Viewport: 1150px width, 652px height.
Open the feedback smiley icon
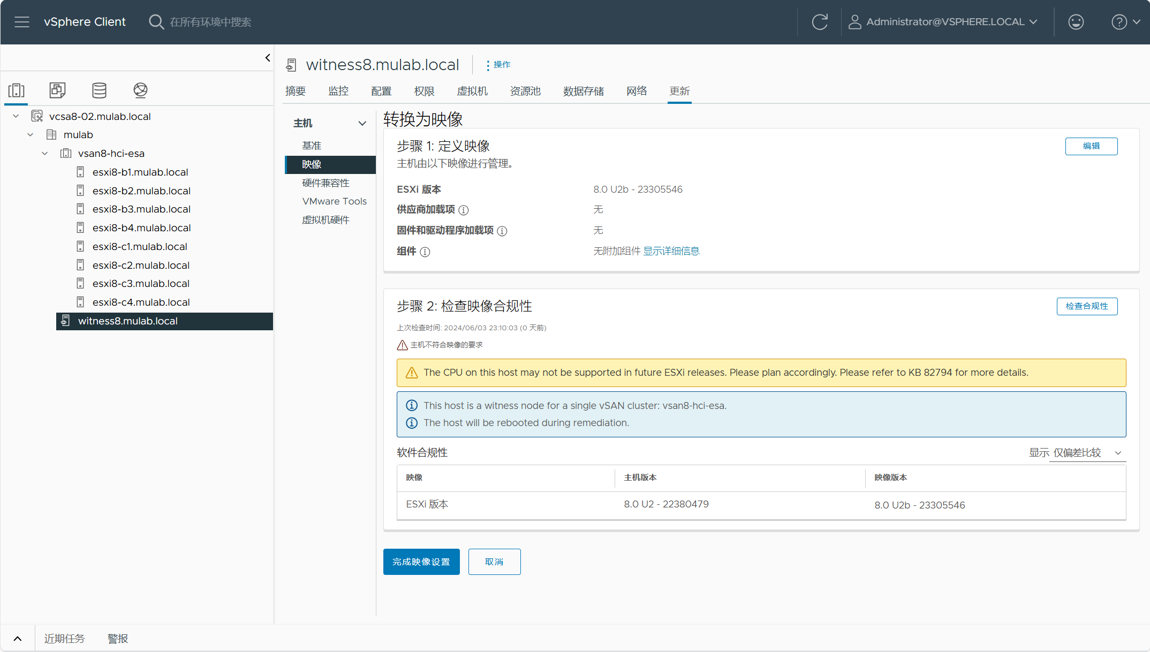pos(1076,22)
